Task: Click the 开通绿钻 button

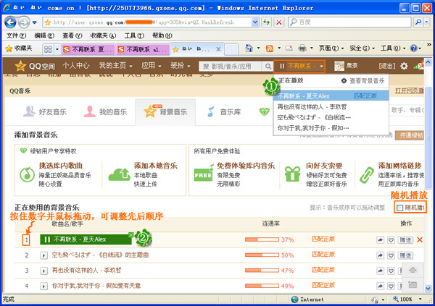Action: [410, 135]
